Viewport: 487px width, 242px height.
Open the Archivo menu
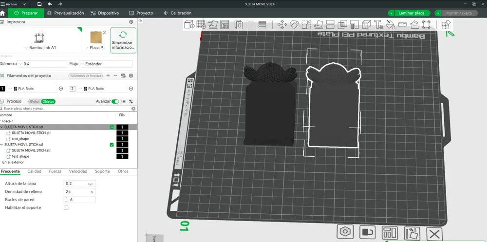click(9, 4)
